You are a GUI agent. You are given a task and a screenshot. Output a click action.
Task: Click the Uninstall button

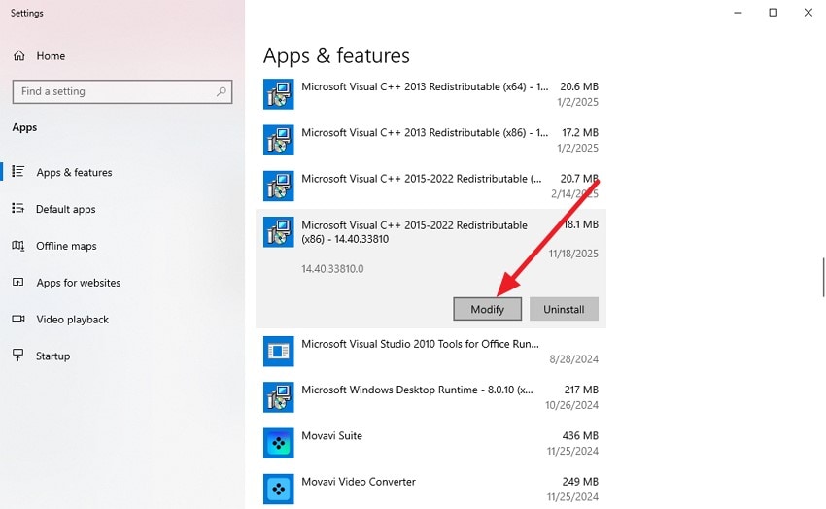click(564, 309)
